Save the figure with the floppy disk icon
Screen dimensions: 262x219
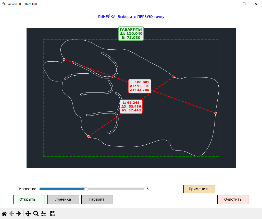(53, 214)
